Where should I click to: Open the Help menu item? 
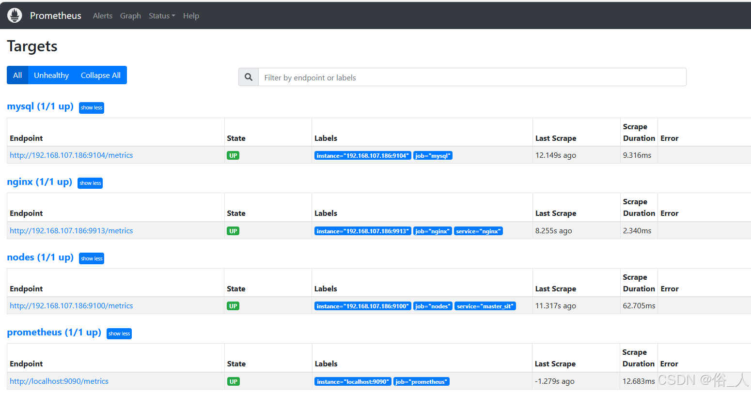point(191,15)
